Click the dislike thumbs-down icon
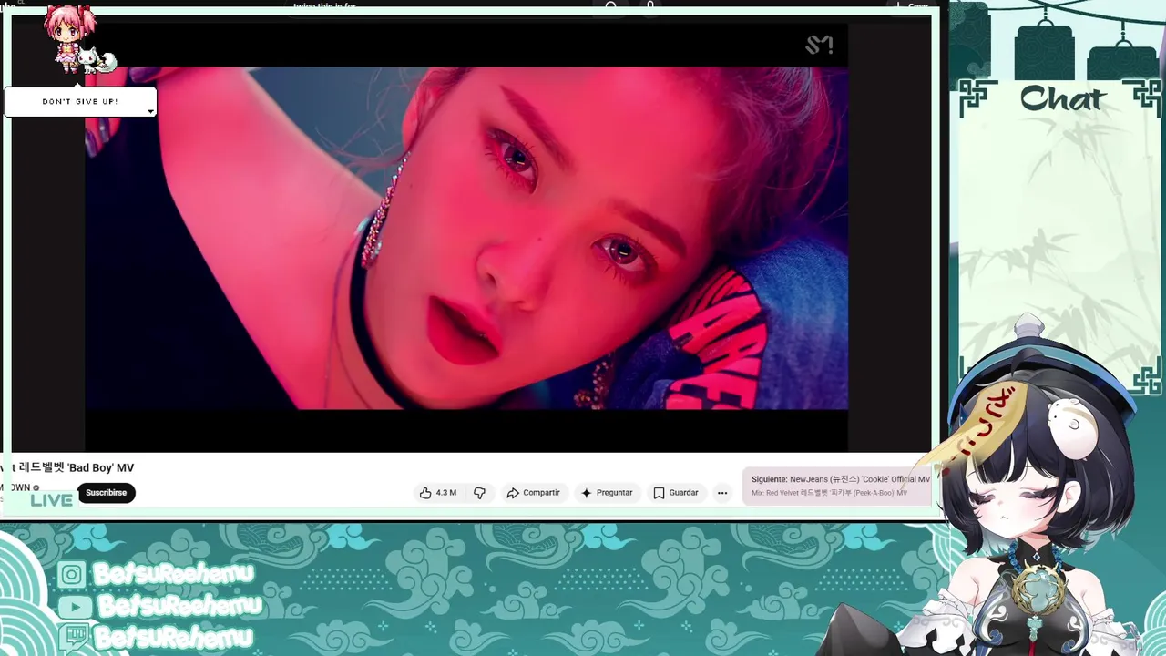Viewport: 1166px width, 656px height. tap(479, 493)
